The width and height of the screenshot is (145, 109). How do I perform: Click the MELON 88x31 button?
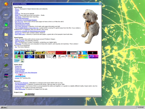tap(30, 53)
